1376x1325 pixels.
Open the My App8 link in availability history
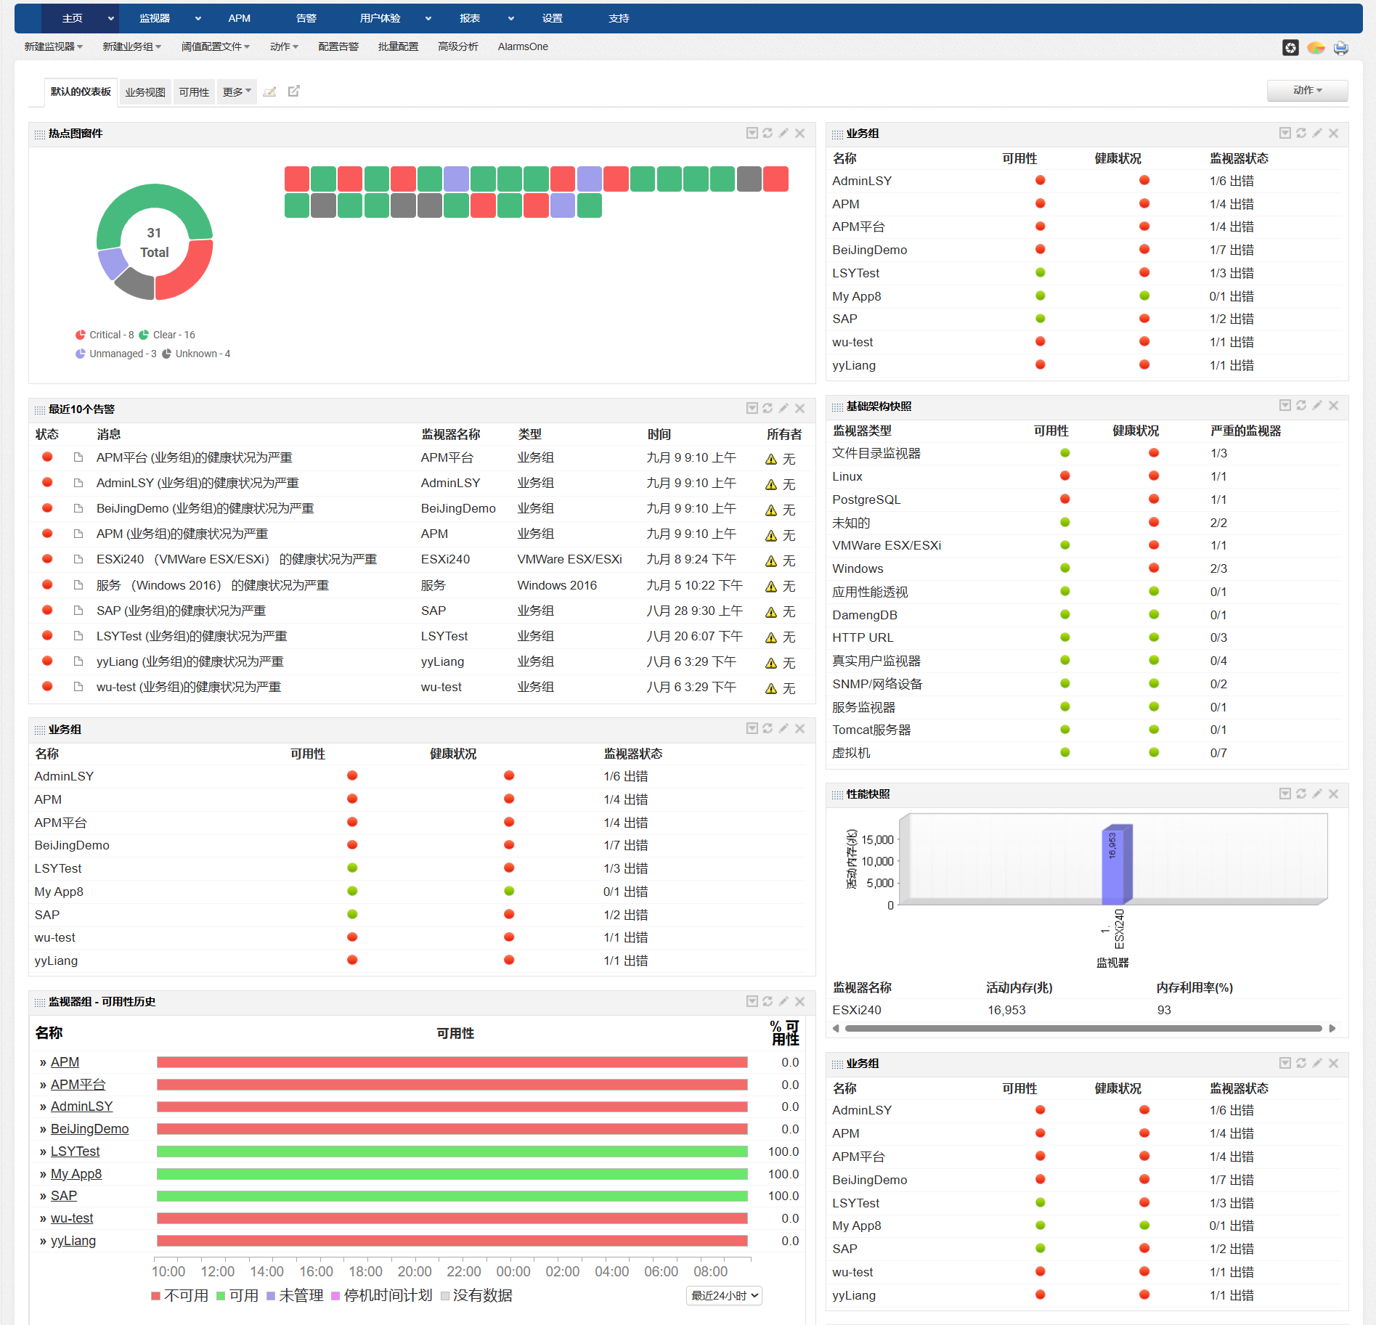(x=76, y=1173)
